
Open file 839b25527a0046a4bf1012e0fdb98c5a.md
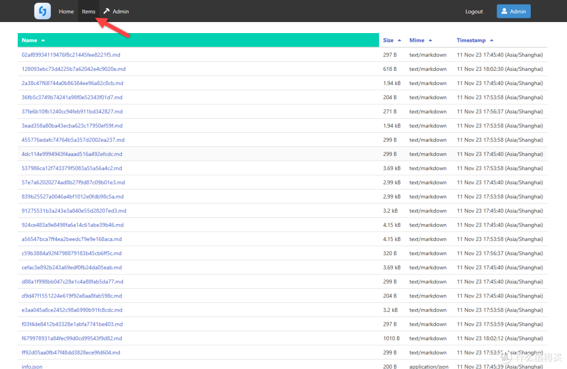72,197
